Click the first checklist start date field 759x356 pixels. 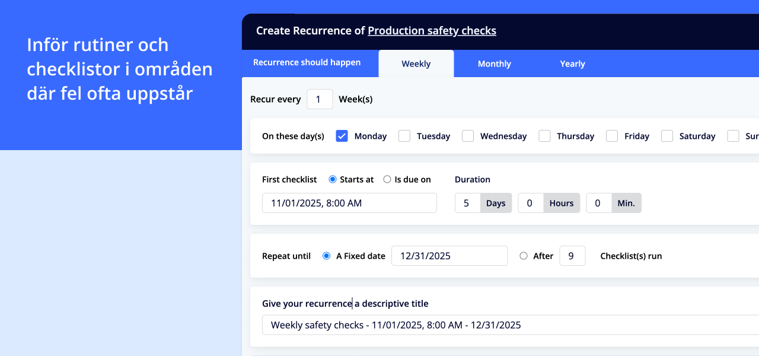coord(349,203)
